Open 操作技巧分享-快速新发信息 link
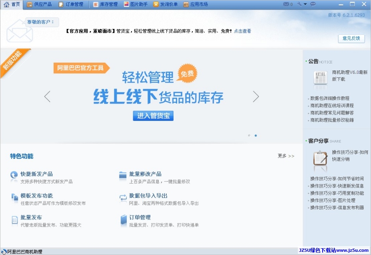371x255 pixels. [337, 186]
